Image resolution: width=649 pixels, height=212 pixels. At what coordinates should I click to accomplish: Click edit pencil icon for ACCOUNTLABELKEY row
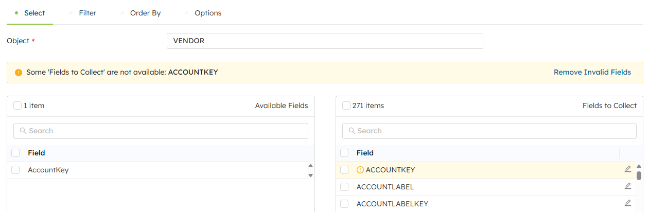[627, 203]
